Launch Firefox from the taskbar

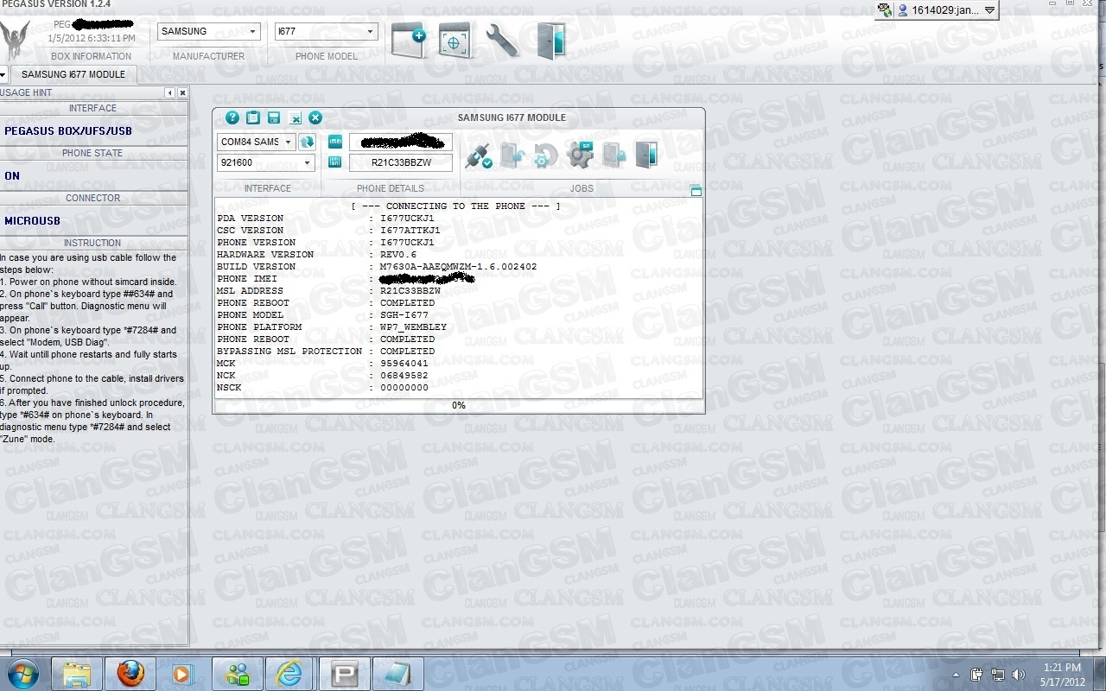tap(130, 673)
